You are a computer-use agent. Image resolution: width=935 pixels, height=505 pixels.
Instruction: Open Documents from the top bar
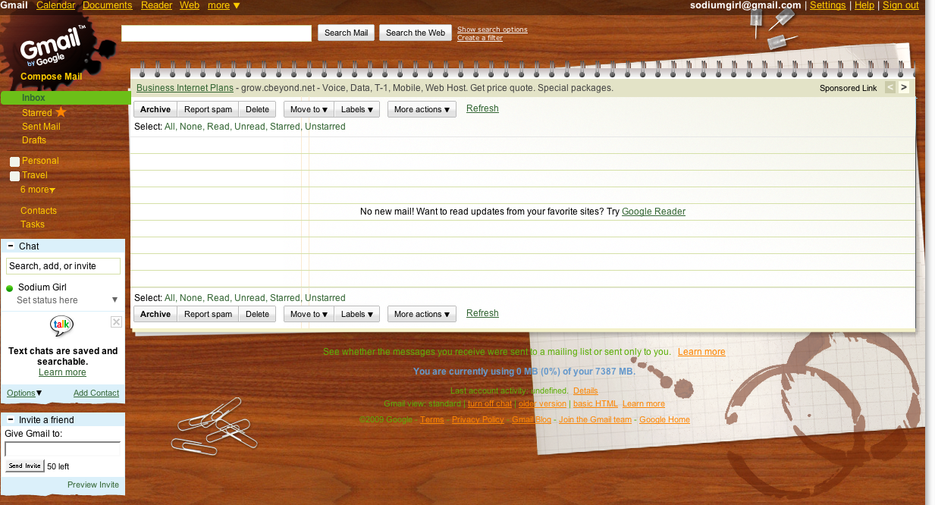pos(108,5)
